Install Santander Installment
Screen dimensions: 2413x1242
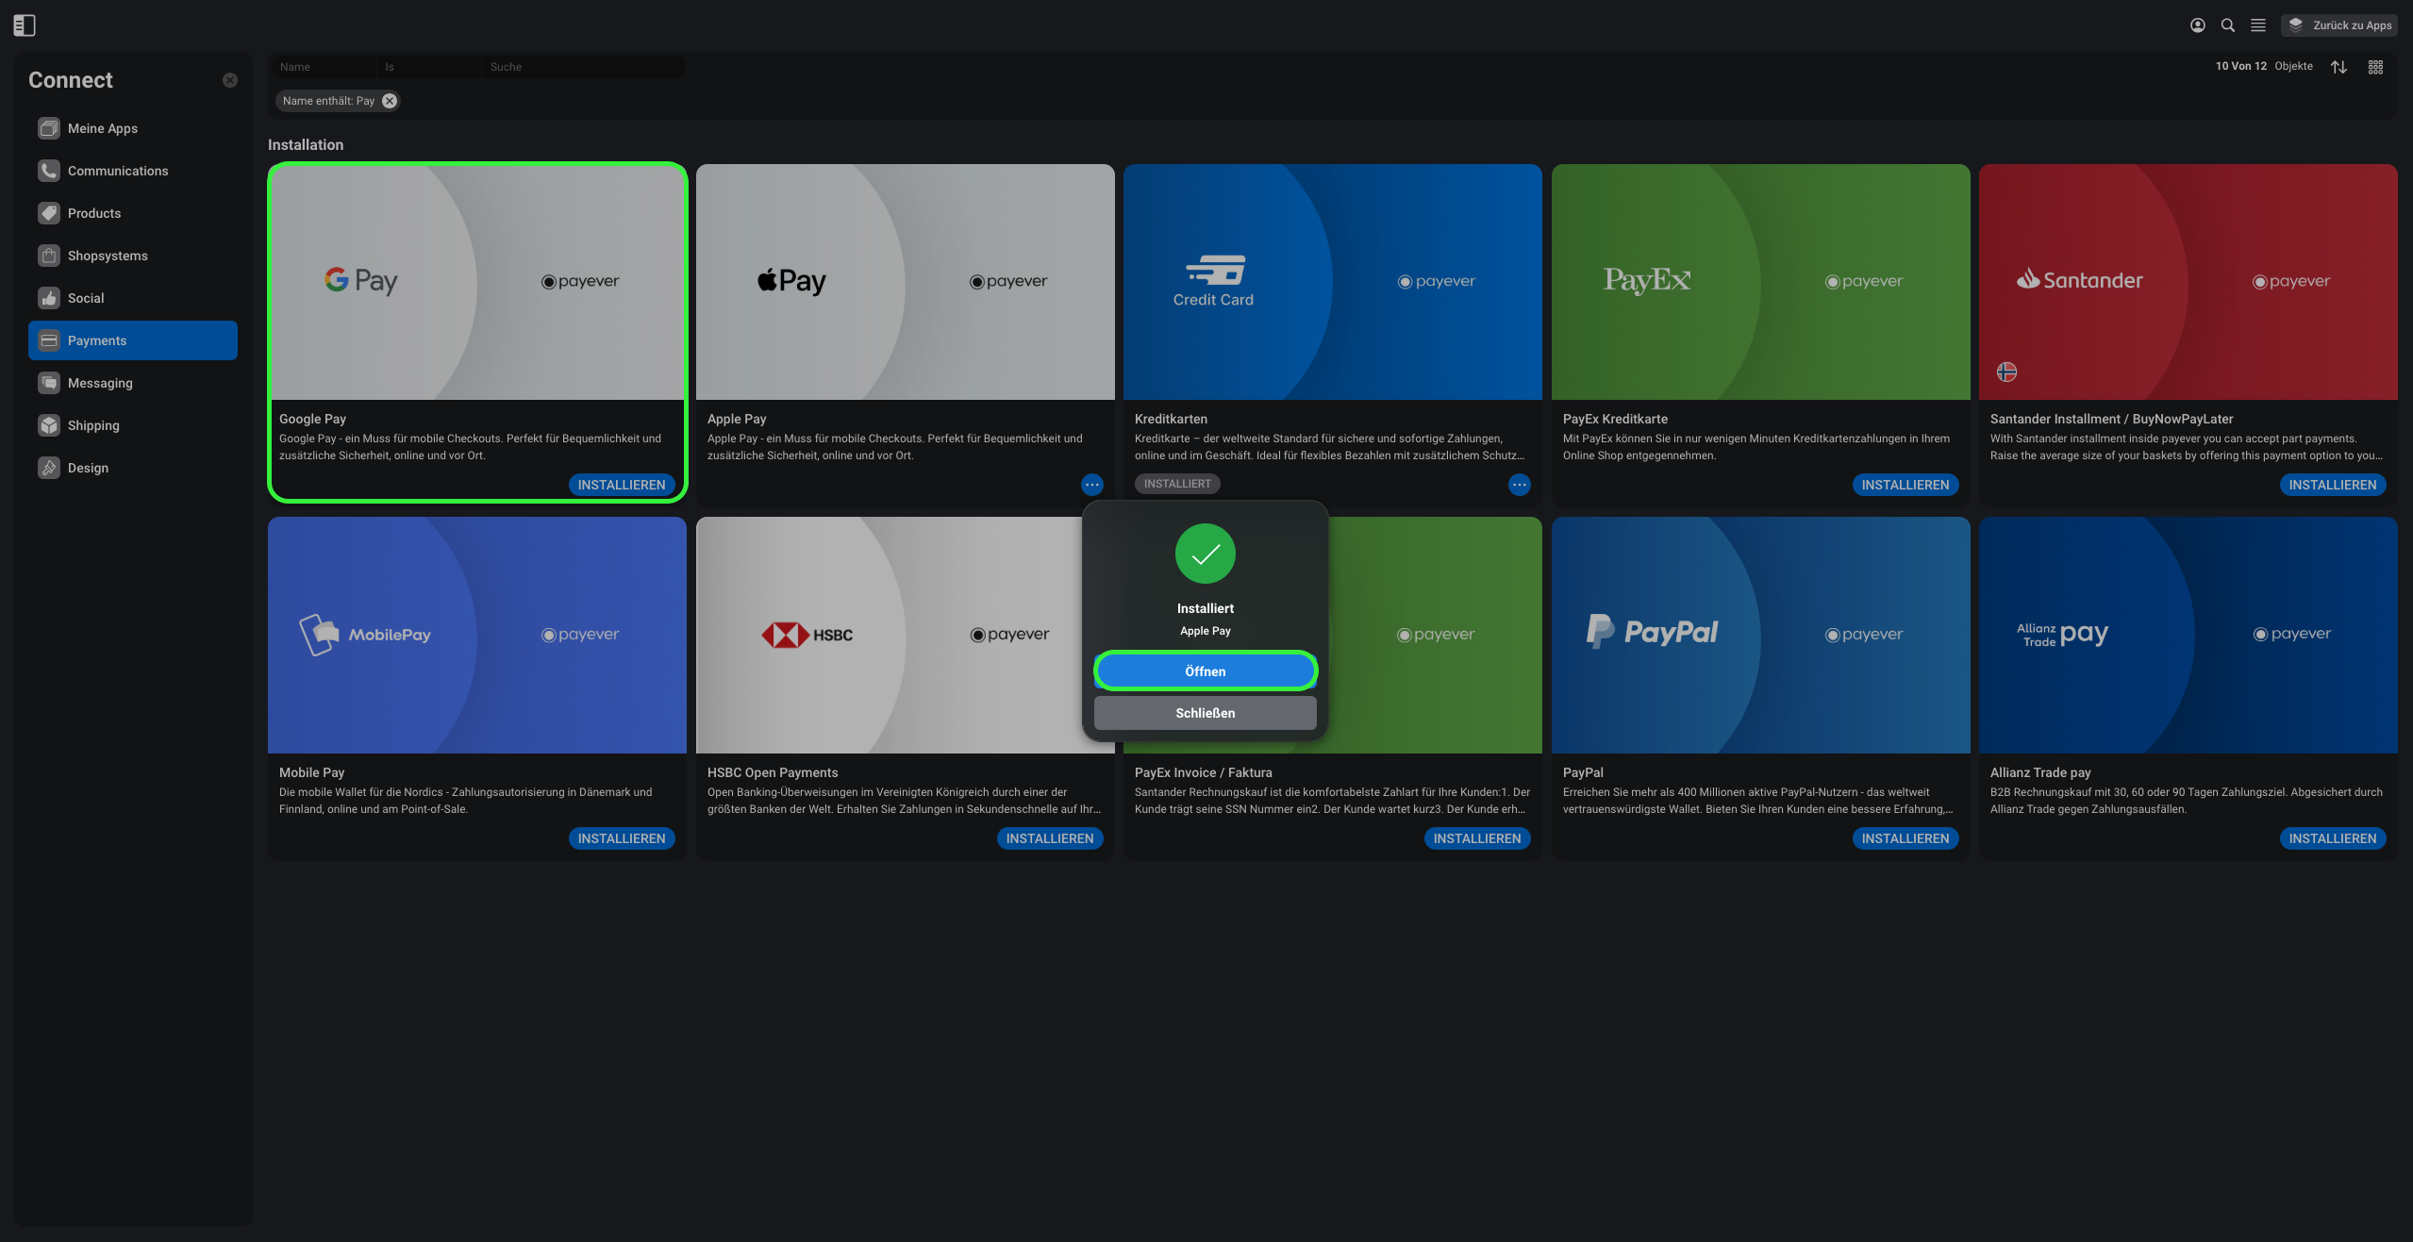tap(2333, 485)
